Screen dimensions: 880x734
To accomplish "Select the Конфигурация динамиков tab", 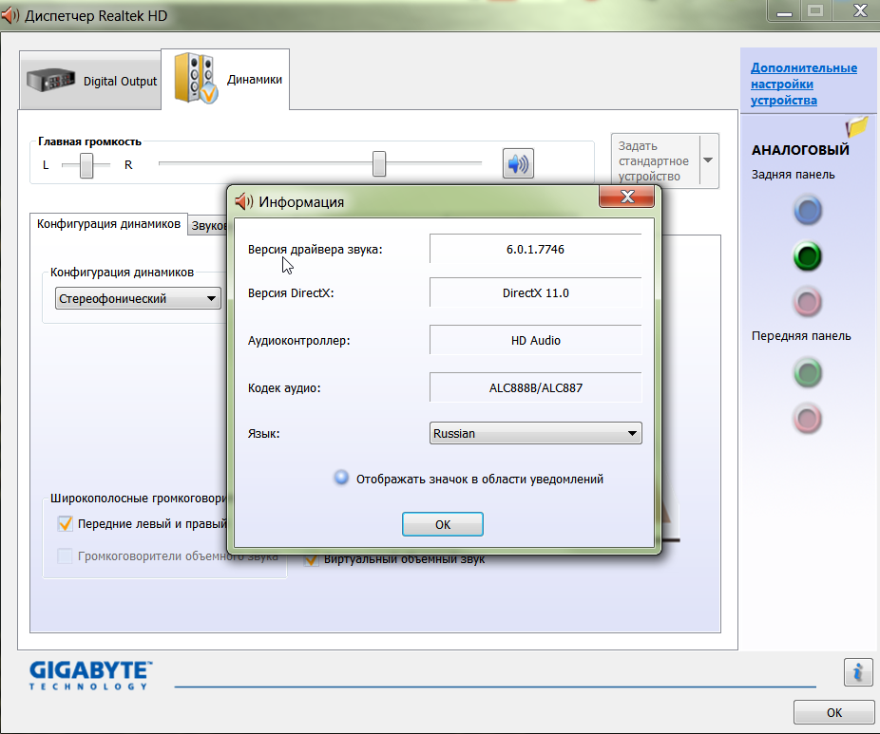I will pos(108,224).
